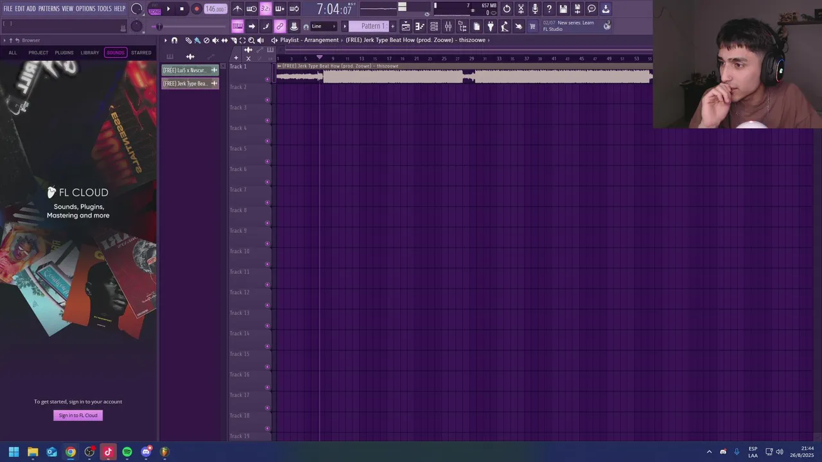This screenshot has height=462, width=822.
Task: Select the slice tool in playlist toolbar
Action: (x=234, y=40)
